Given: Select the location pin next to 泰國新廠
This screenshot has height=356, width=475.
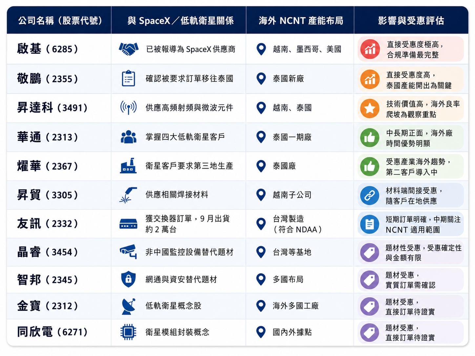Looking at the screenshot, I should pyautogui.click(x=261, y=79).
